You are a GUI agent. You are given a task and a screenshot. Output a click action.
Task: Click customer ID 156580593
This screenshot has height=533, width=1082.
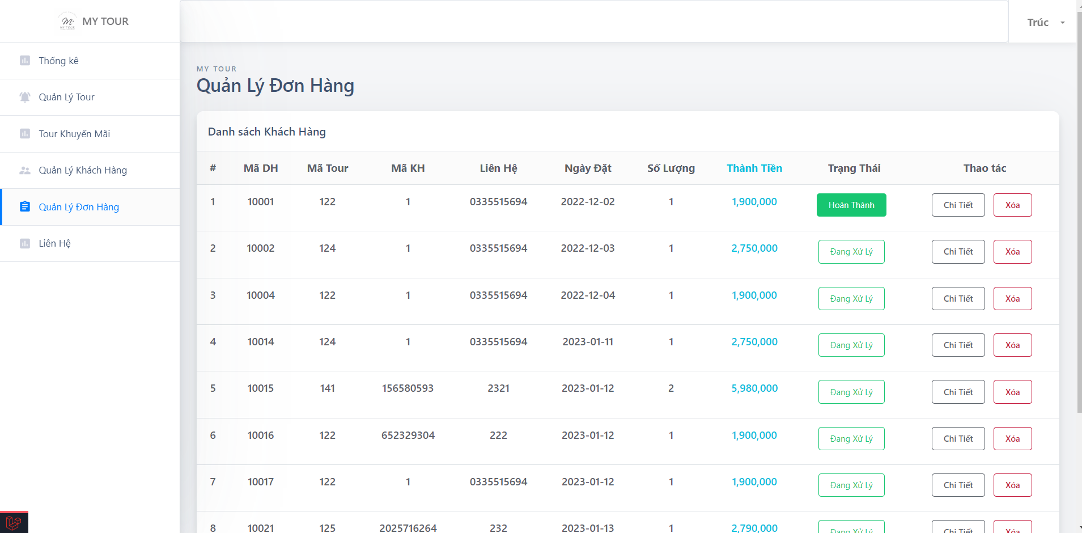408,388
